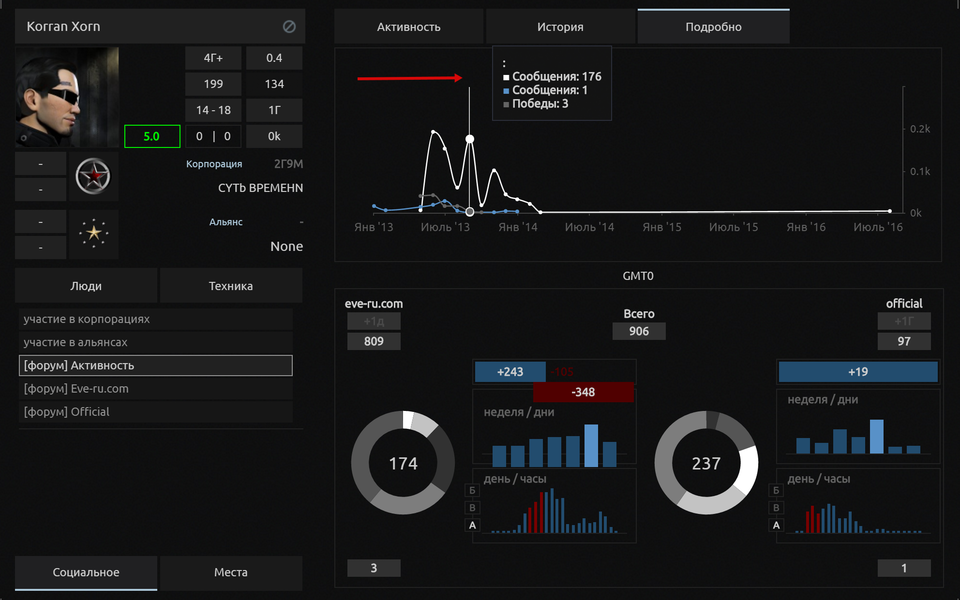The height and width of the screenshot is (600, 960).
Task: Click the 0k stat cell
Action: (x=274, y=136)
